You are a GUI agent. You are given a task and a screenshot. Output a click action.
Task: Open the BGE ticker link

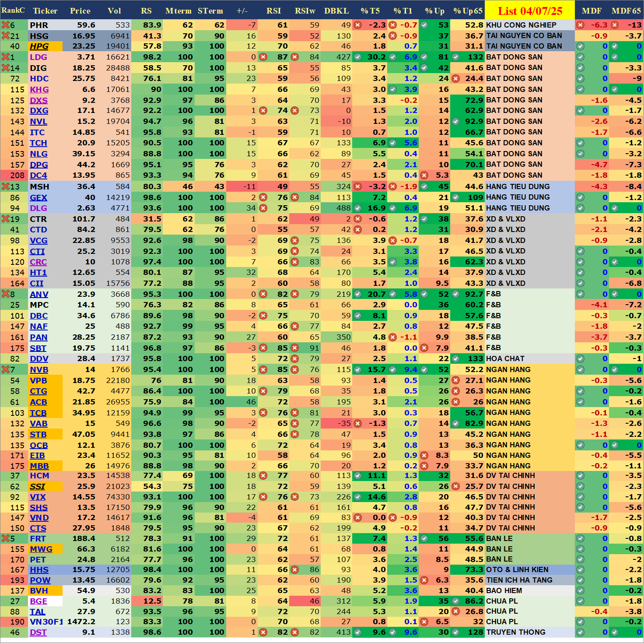38,601
